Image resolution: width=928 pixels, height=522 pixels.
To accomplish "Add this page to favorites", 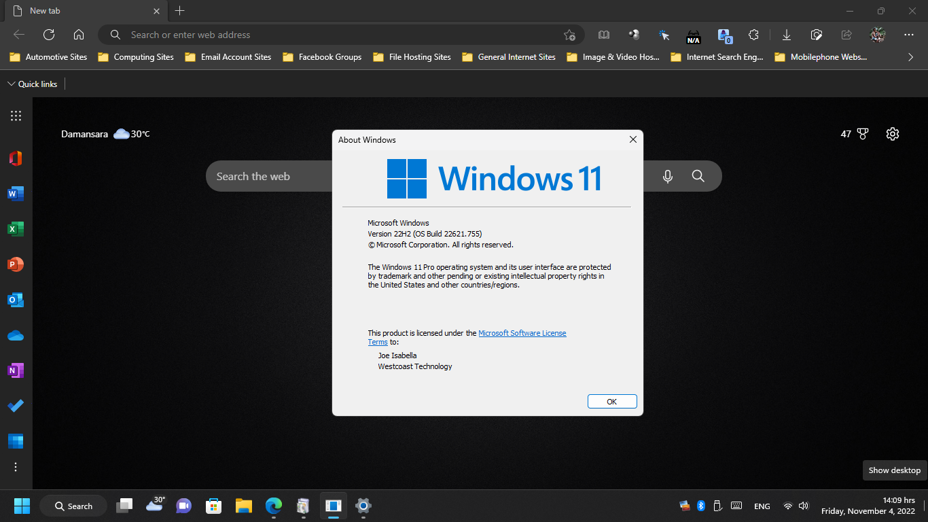I will [569, 35].
